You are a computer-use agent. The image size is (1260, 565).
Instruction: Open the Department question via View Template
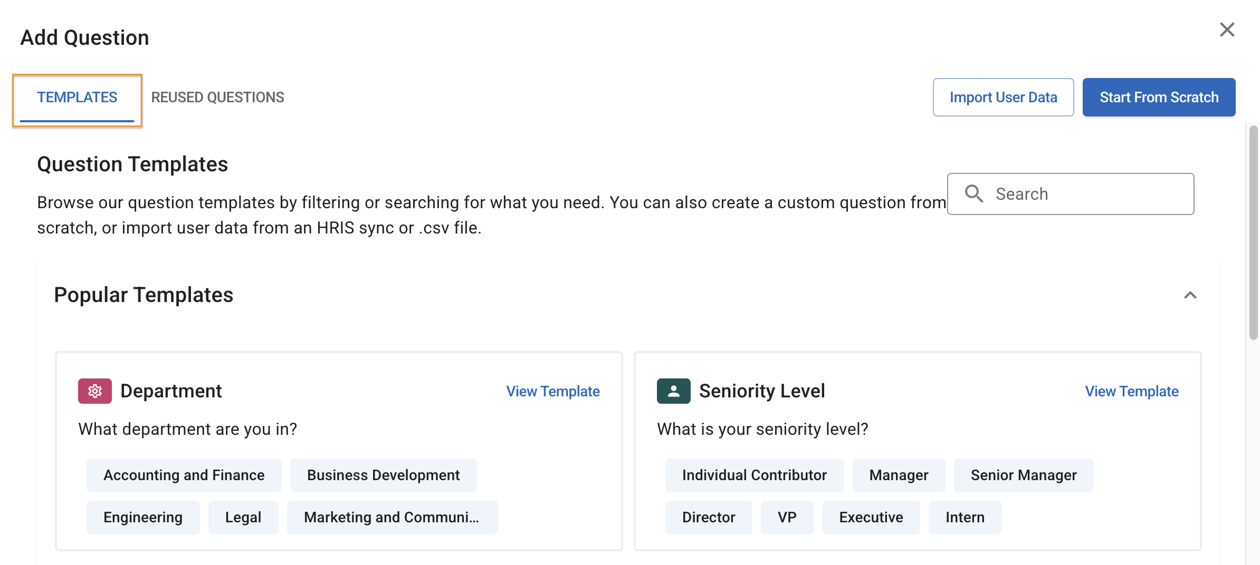pyautogui.click(x=553, y=391)
